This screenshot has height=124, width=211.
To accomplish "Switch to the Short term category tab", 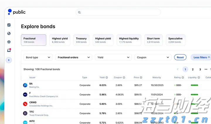I will (x=154, y=40).
